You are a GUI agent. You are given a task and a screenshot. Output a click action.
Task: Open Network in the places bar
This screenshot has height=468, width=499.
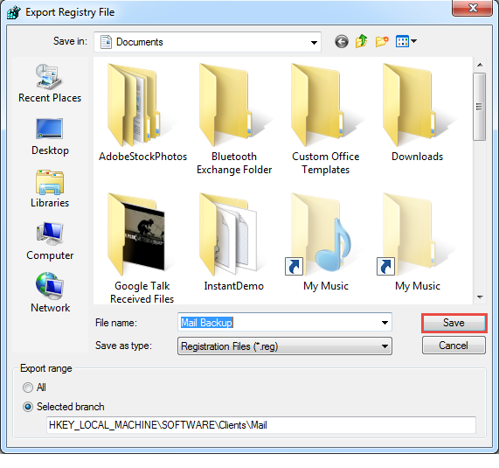click(x=50, y=293)
